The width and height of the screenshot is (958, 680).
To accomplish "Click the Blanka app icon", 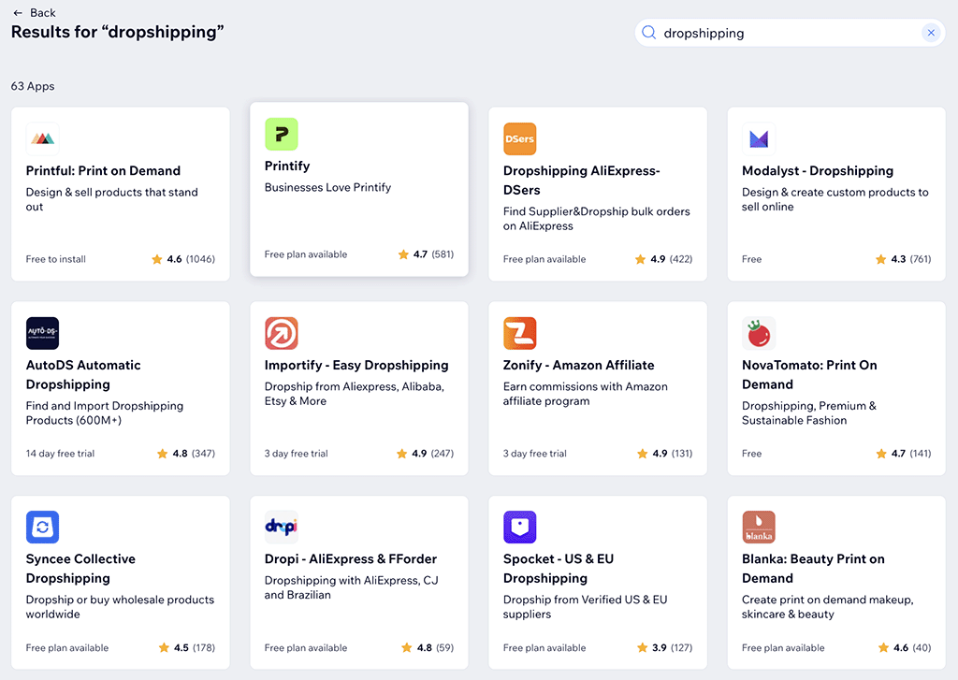I will (758, 527).
